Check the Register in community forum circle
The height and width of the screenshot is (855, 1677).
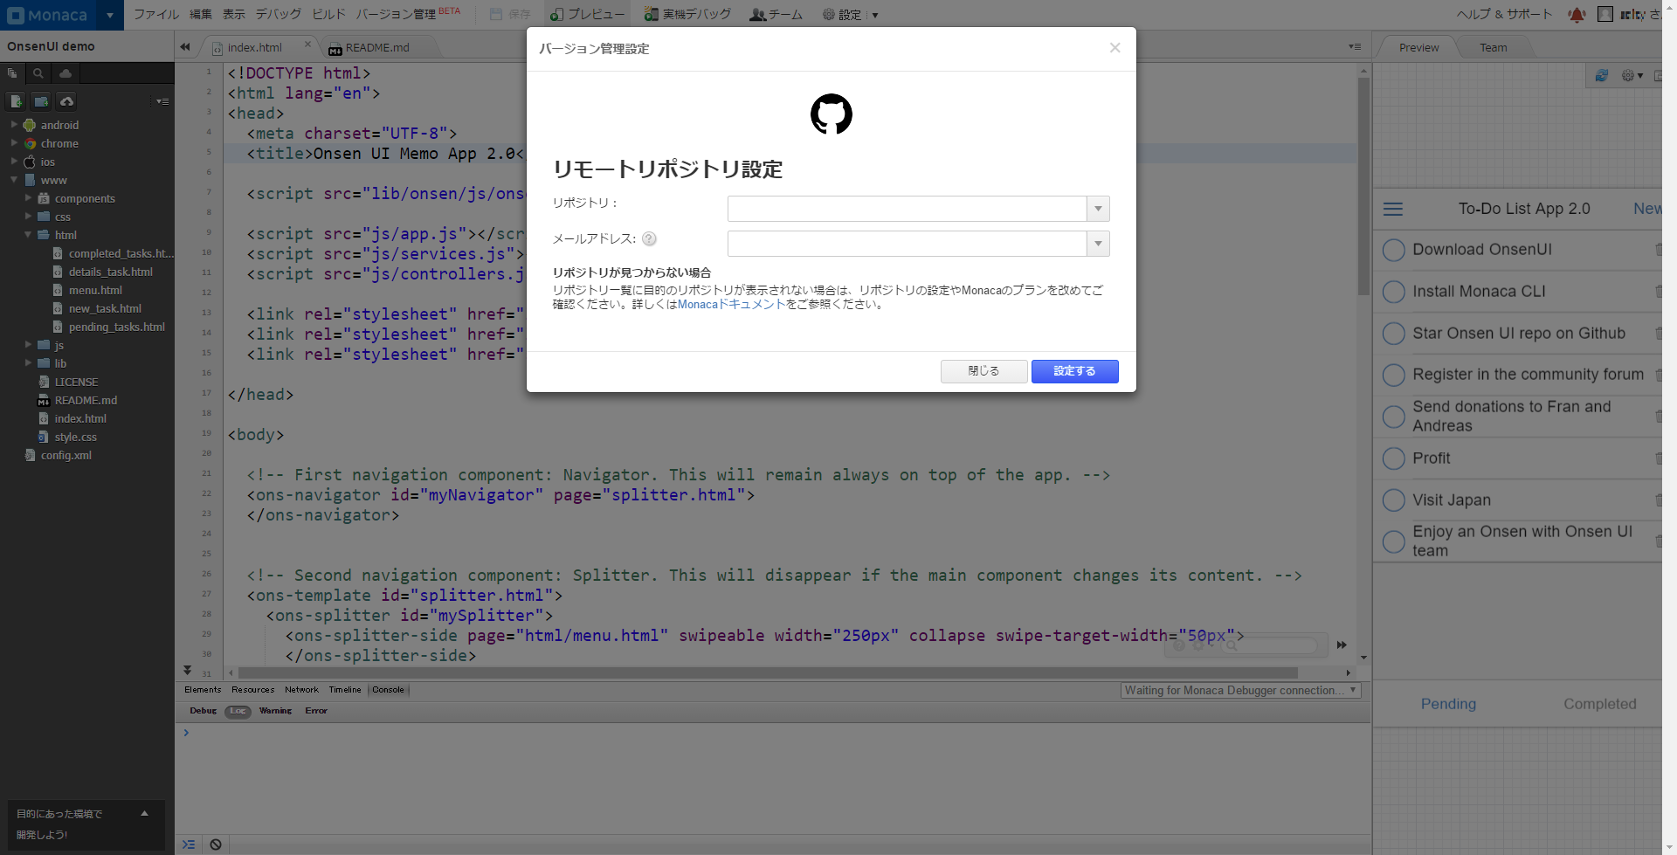pyautogui.click(x=1394, y=376)
